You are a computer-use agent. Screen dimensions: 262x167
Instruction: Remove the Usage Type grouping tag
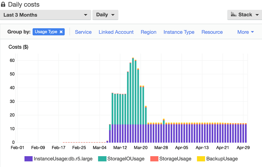click(x=61, y=32)
